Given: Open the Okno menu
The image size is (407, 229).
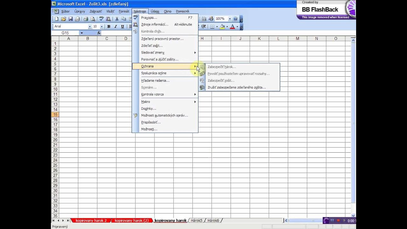Looking at the screenshot, I should coord(168,11).
